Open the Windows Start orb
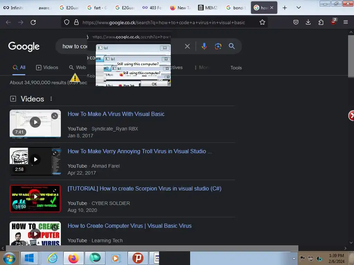 click(x=9, y=258)
